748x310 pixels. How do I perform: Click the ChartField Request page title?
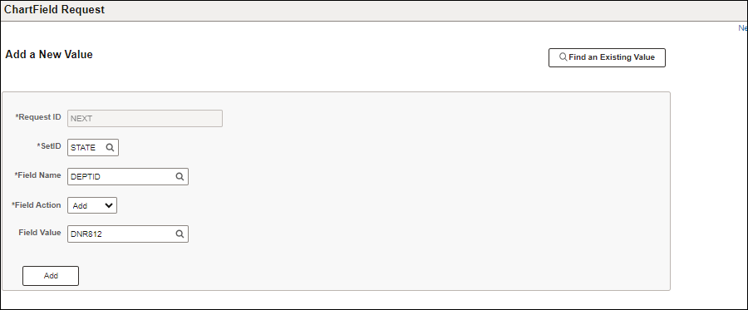tap(54, 9)
